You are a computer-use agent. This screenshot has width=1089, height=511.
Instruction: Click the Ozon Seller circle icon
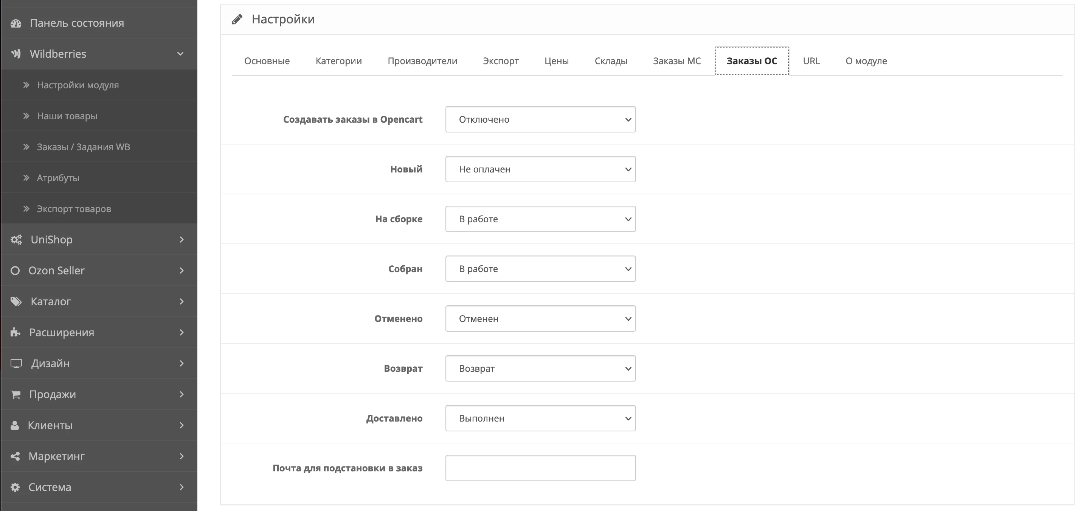[15, 271]
